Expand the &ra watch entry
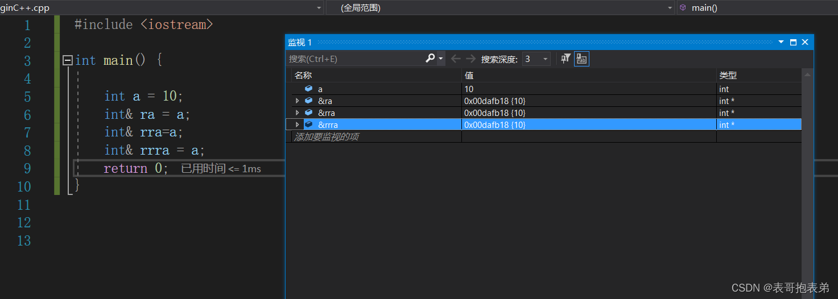The width and height of the screenshot is (838, 299). pos(298,101)
